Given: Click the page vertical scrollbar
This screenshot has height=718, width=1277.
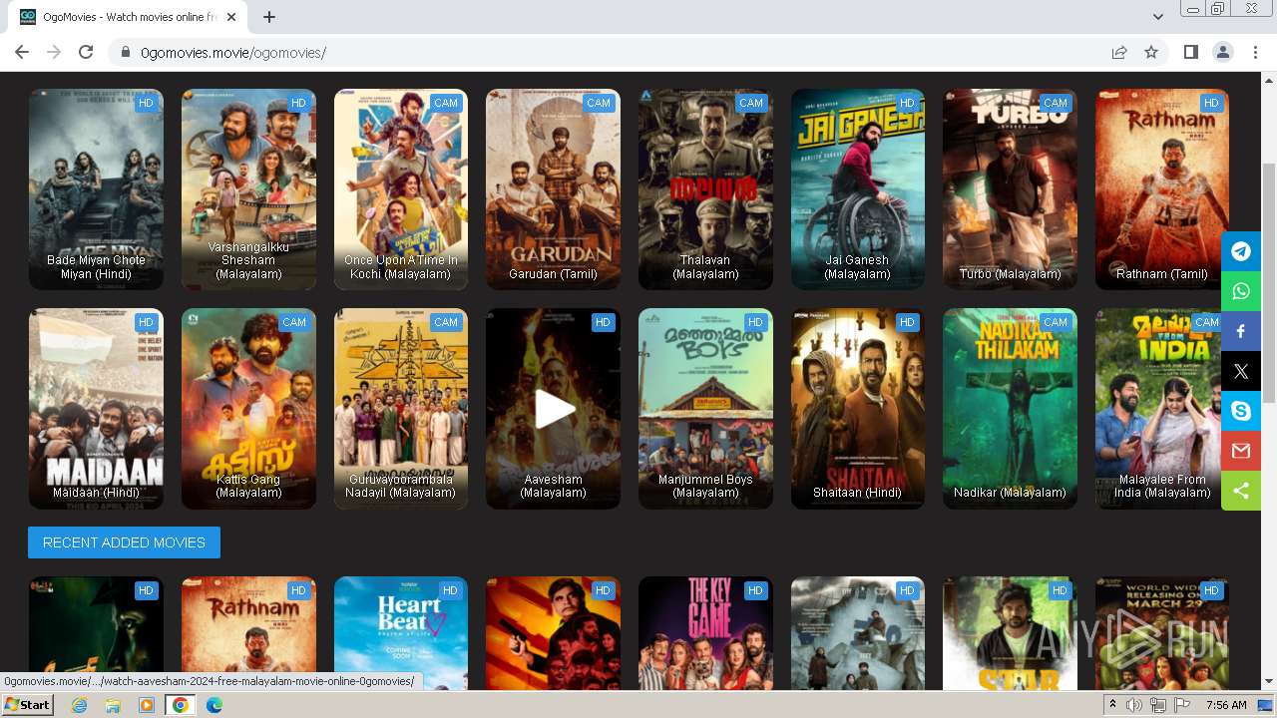Looking at the screenshot, I should [1269, 282].
